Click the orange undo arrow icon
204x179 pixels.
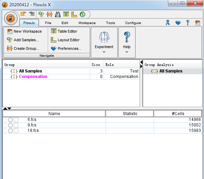click(x=23, y=14)
